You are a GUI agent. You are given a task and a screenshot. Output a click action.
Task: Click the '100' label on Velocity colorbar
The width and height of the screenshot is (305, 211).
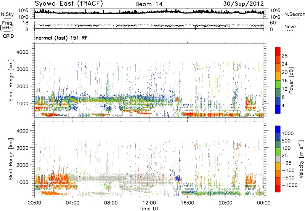tap(286, 148)
